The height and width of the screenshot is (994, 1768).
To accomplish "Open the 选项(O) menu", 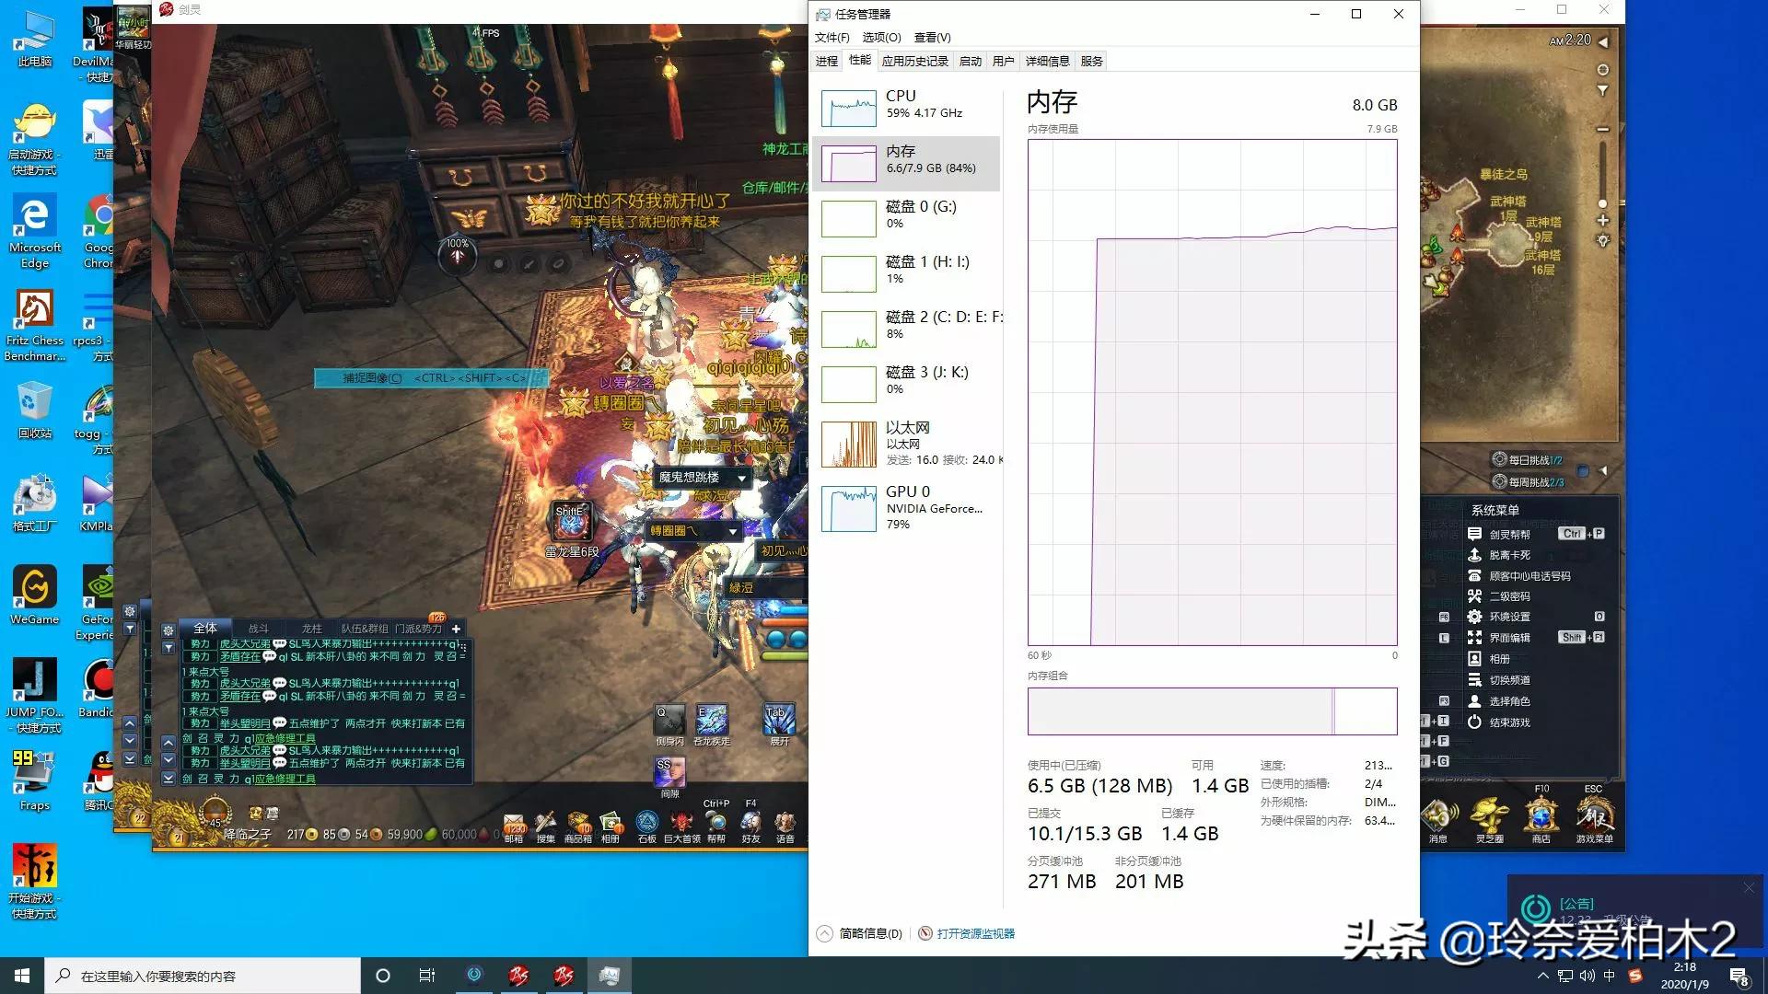I will (881, 37).
